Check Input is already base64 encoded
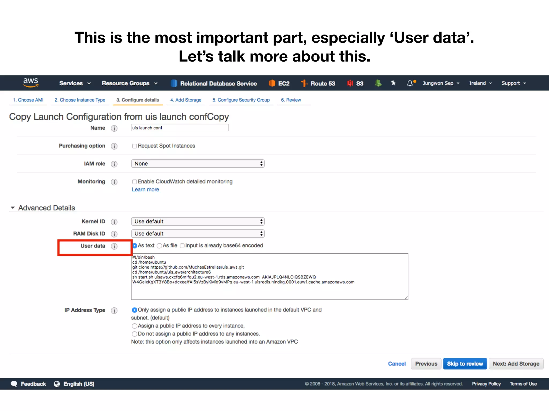The width and height of the screenshot is (549, 411). click(182, 246)
